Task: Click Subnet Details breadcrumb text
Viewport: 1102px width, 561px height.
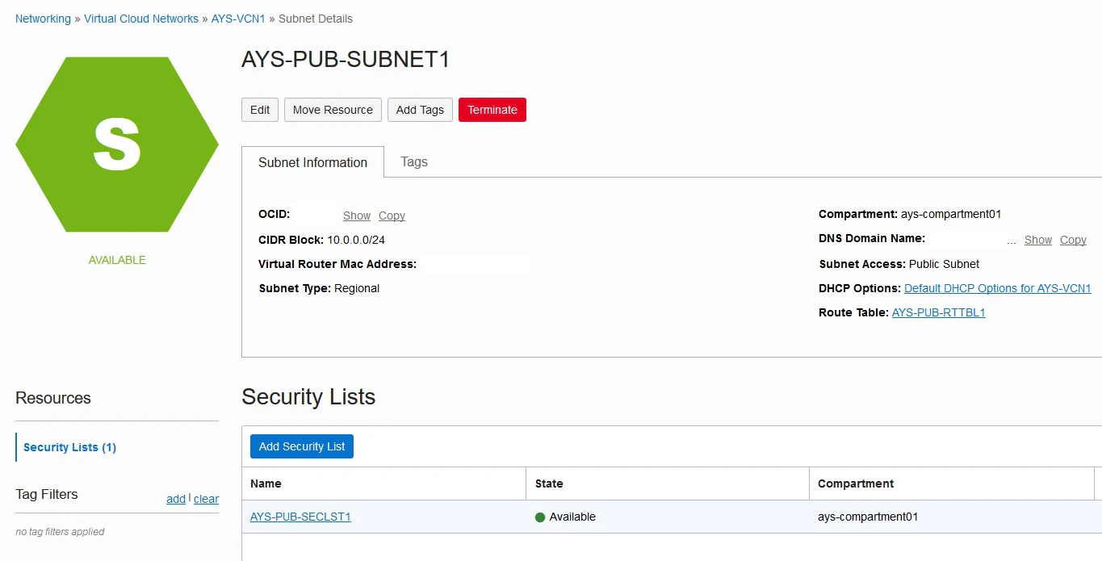Action: coord(316,19)
